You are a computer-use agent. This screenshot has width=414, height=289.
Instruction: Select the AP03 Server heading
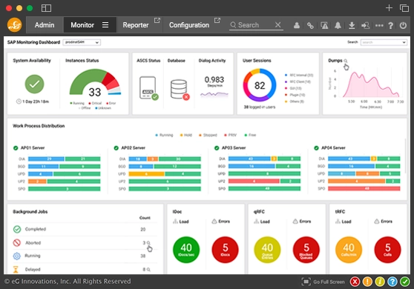[234, 147]
